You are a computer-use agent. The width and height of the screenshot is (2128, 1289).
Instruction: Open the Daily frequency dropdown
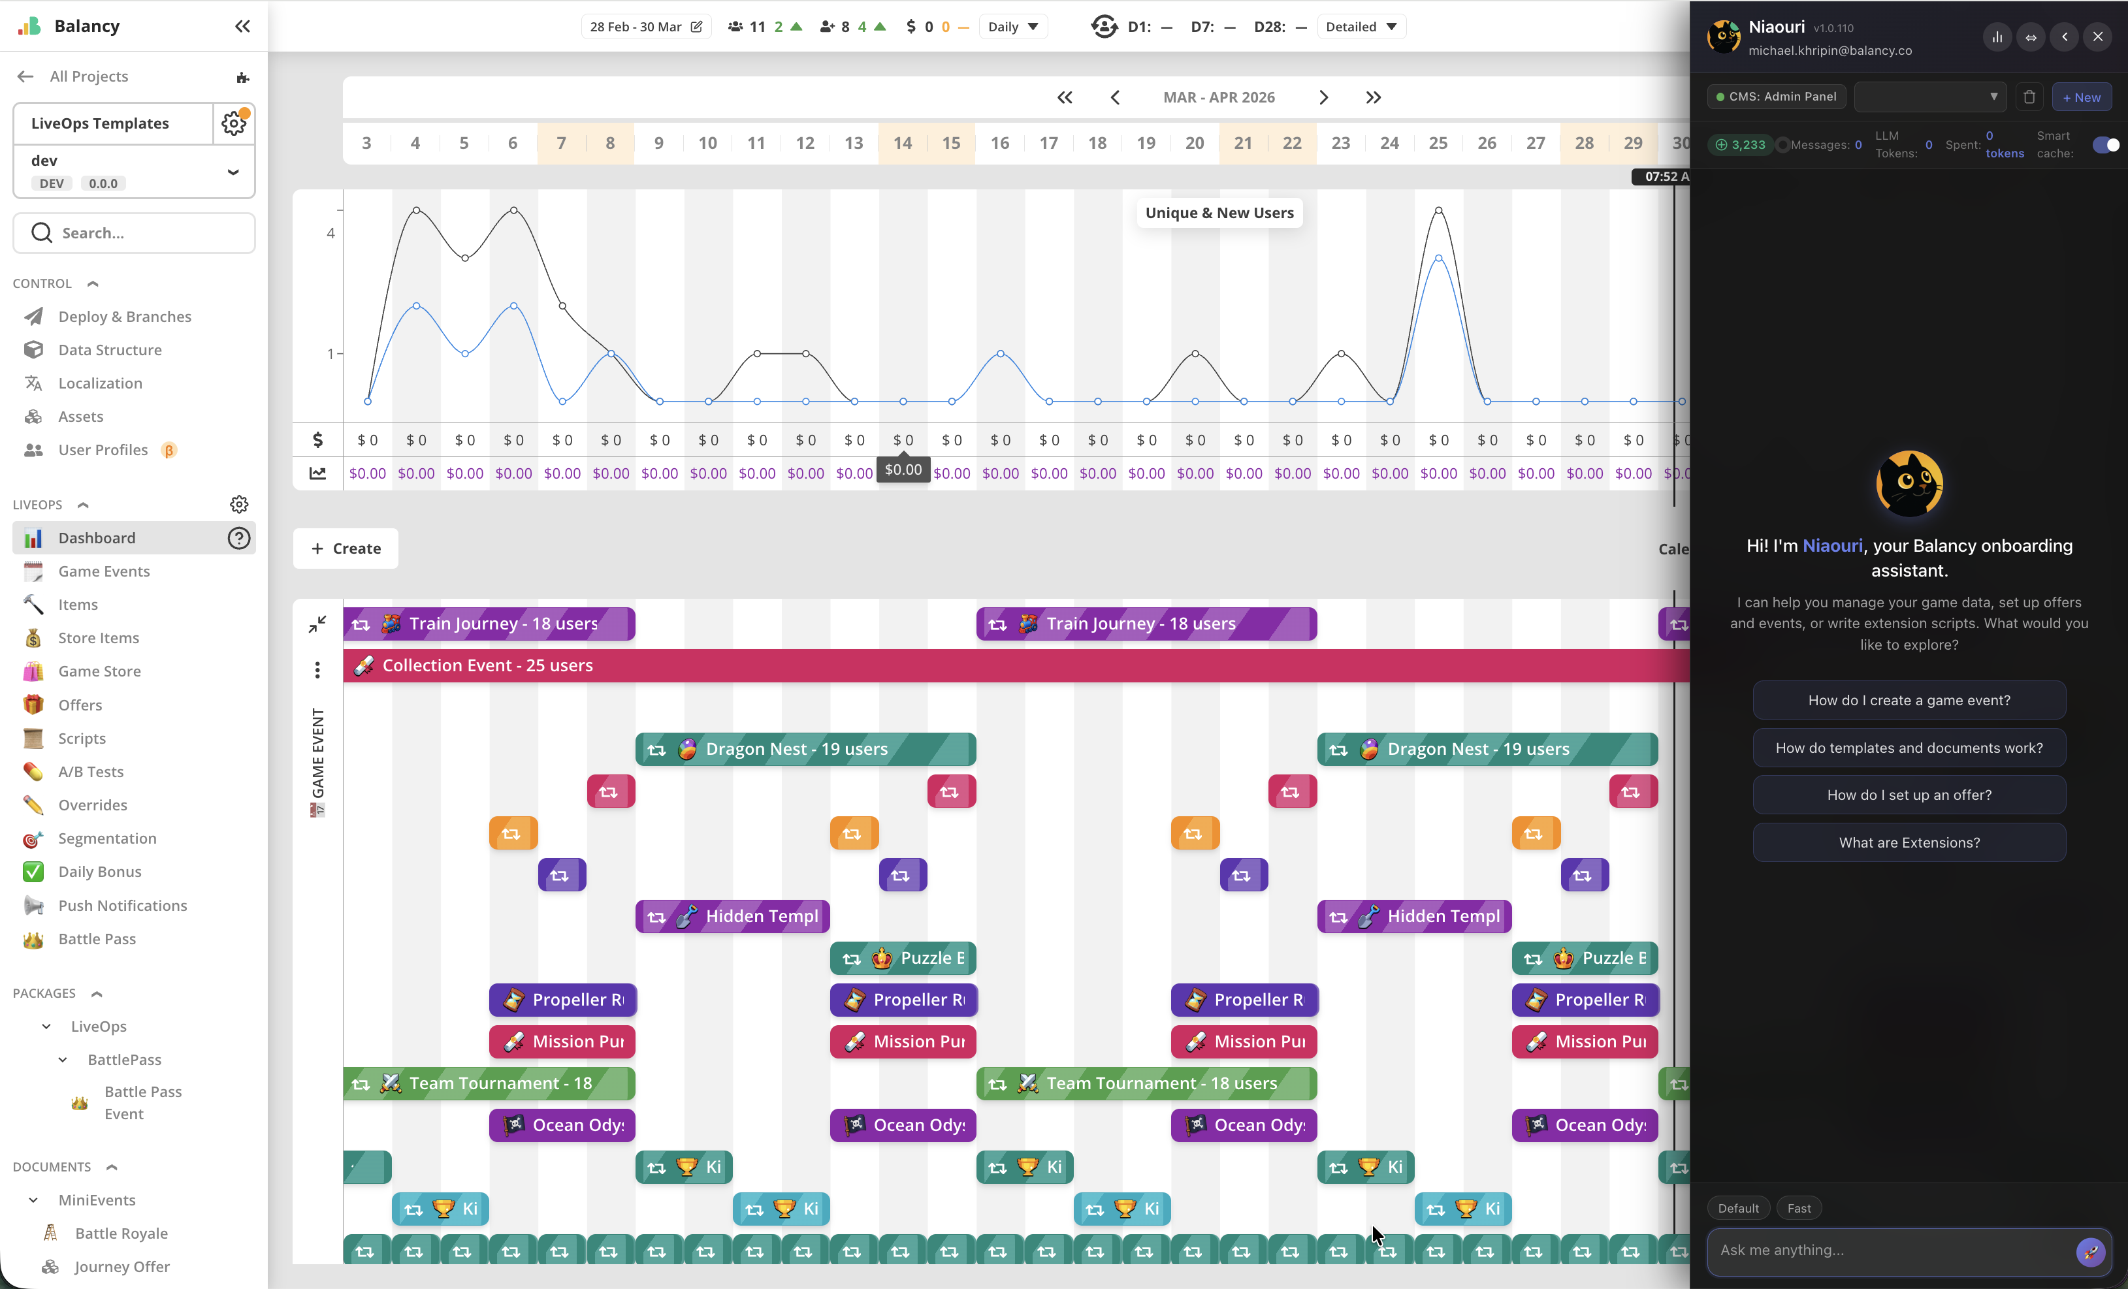click(x=1013, y=27)
